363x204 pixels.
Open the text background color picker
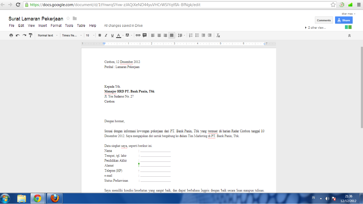[128, 35]
